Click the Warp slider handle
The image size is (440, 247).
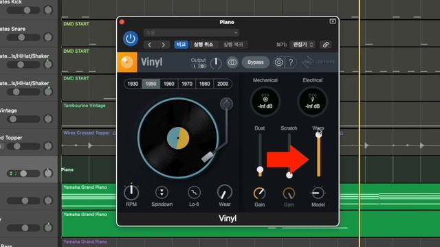pyautogui.click(x=318, y=134)
